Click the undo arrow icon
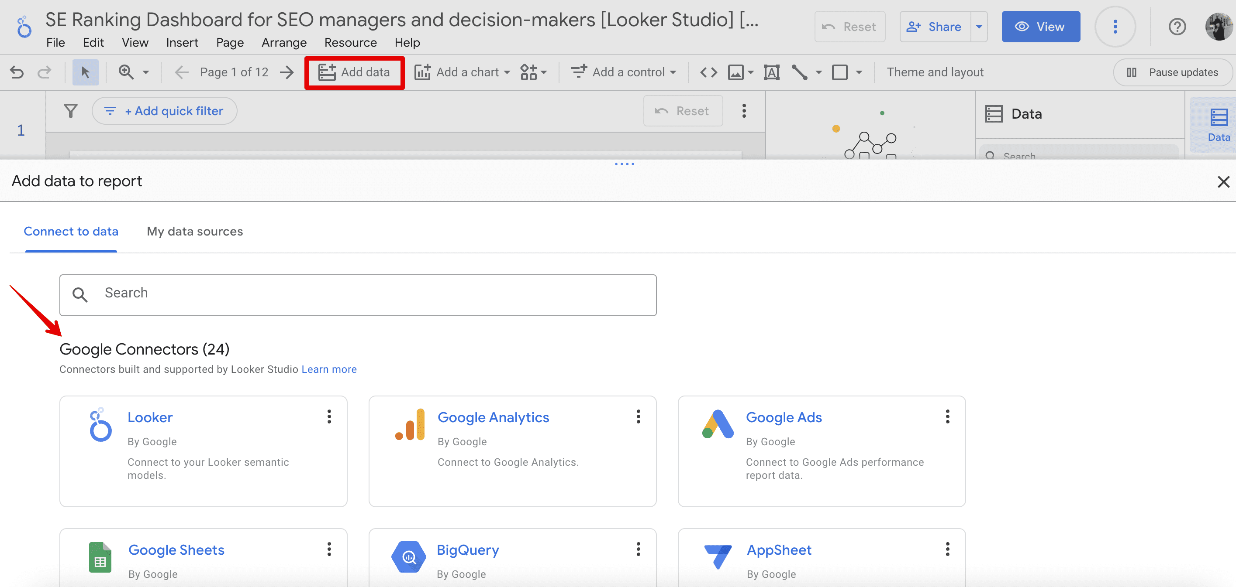The width and height of the screenshot is (1236, 587). tap(17, 72)
